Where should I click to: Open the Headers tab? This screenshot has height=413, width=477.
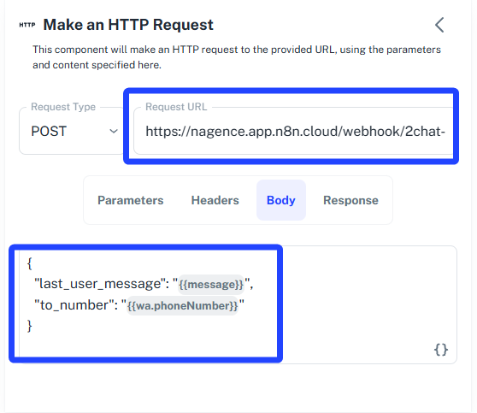click(215, 200)
